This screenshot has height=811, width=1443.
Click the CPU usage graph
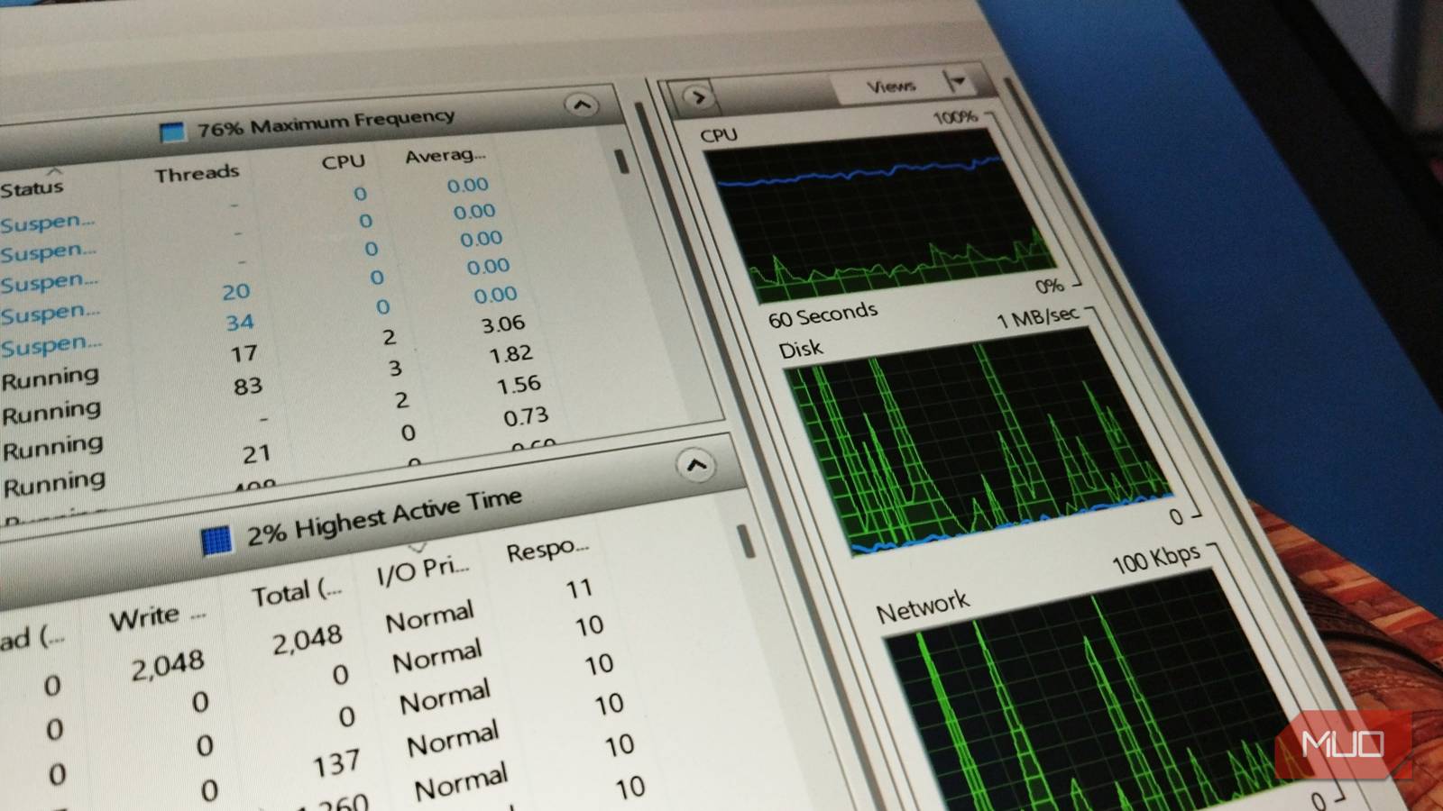pyautogui.click(x=879, y=216)
